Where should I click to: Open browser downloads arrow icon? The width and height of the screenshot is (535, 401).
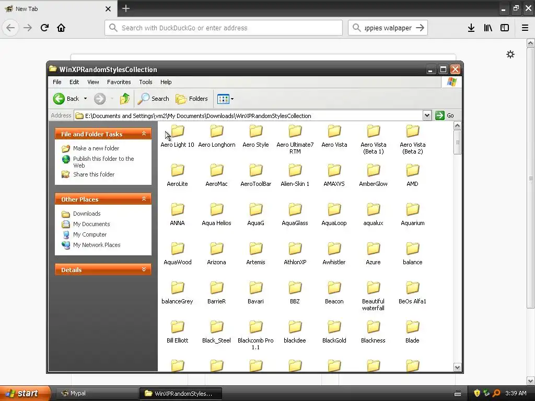coord(471,28)
